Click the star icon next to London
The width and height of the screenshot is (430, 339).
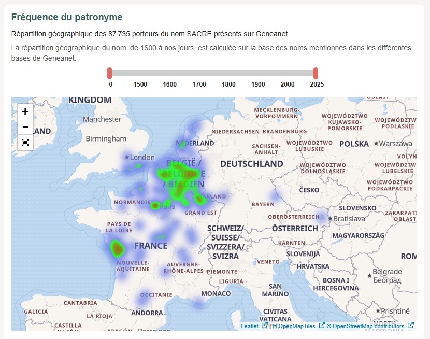pyautogui.click(x=126, y=157)
